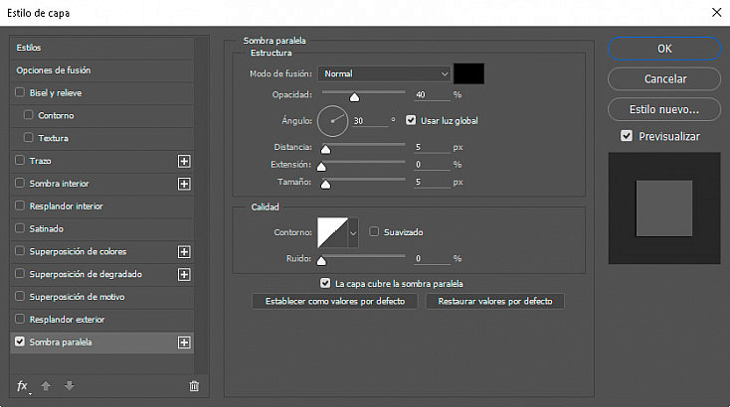Enable the Bisel y relieve checkbox
The width and height of the screenshot is (730, 407).
[x=20, y=92]
